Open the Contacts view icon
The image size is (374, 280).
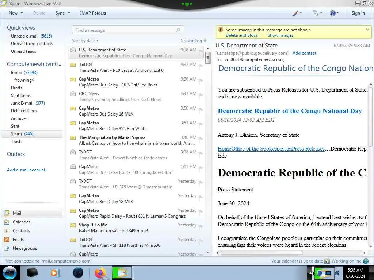pyautogui.click(x=7, y=231)
